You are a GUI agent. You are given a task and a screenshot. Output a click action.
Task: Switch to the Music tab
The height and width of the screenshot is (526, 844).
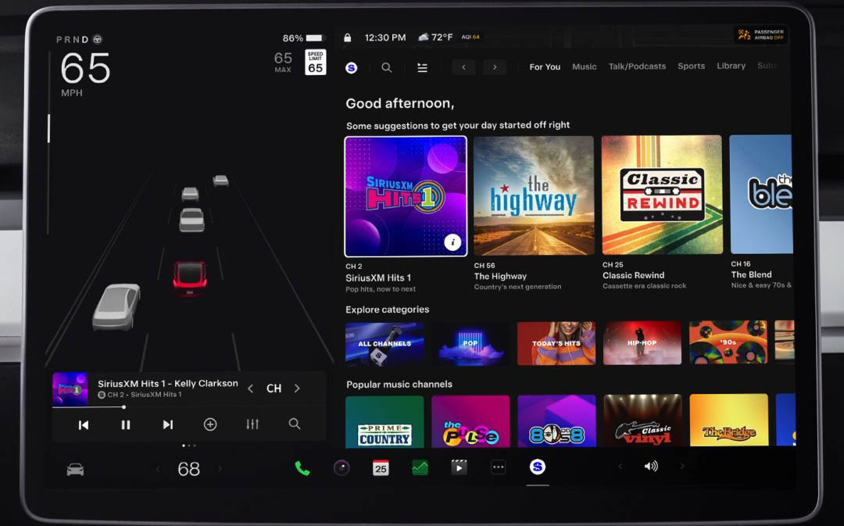(x=584, y=67)
